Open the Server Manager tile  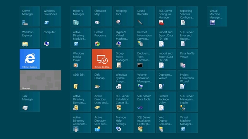coord(30,16)
